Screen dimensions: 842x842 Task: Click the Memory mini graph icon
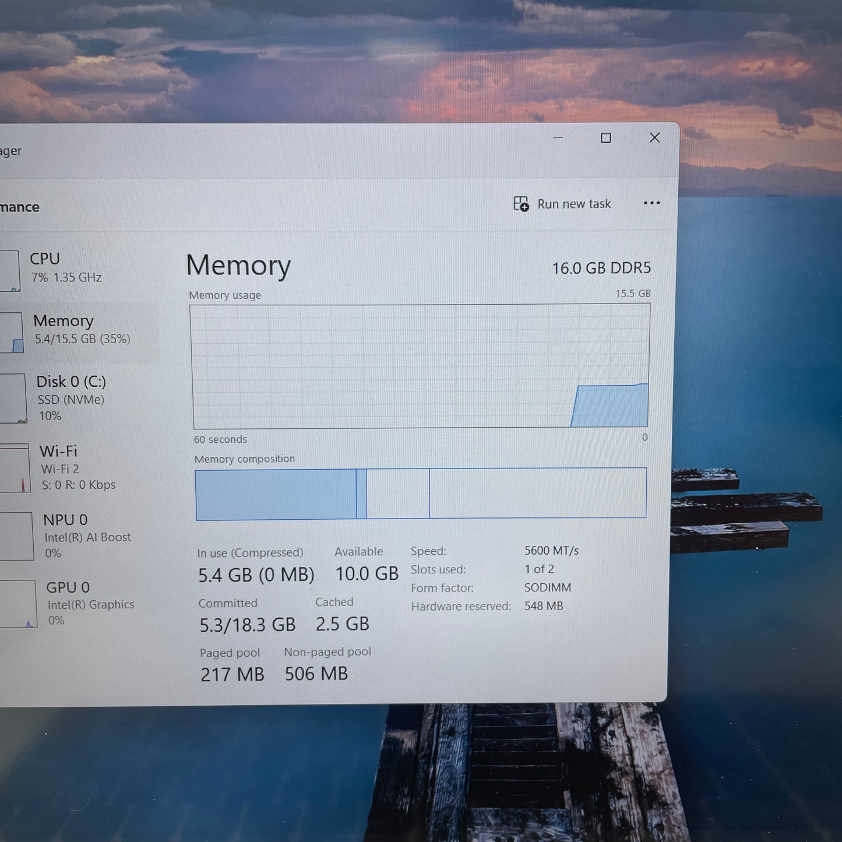(12, 333)
